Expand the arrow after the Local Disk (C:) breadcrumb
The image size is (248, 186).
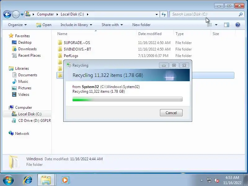[88, 14]
